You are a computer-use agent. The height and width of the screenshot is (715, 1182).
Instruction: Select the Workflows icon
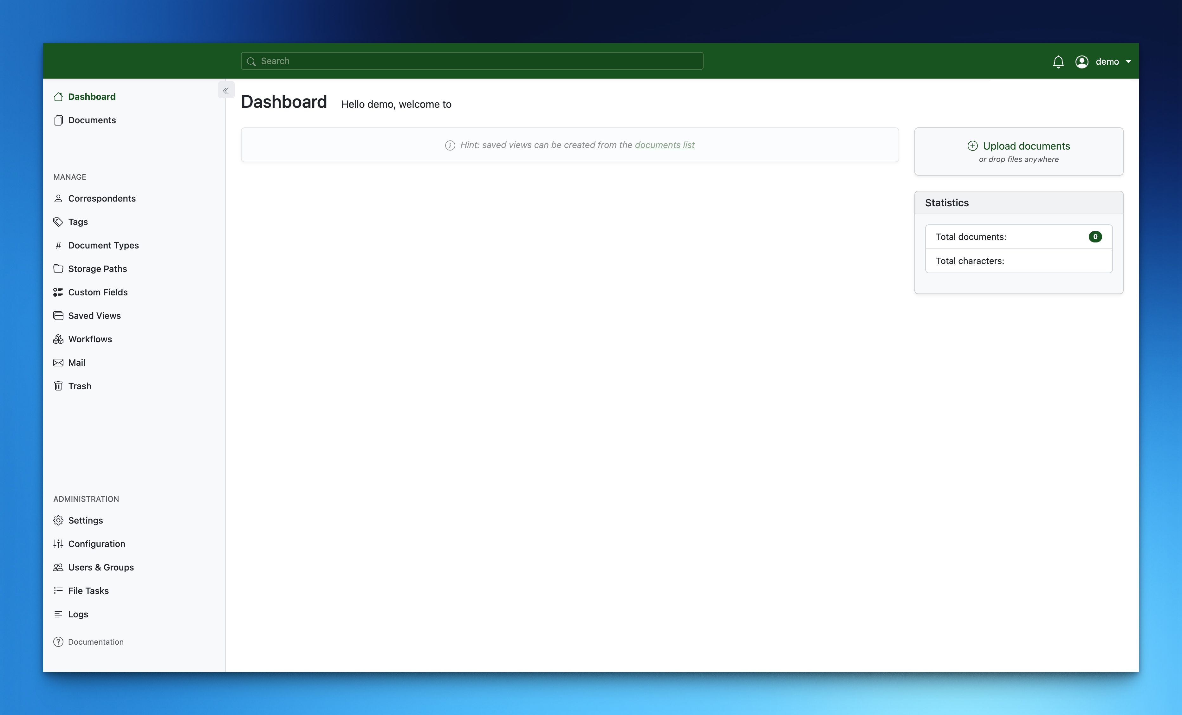59,338
